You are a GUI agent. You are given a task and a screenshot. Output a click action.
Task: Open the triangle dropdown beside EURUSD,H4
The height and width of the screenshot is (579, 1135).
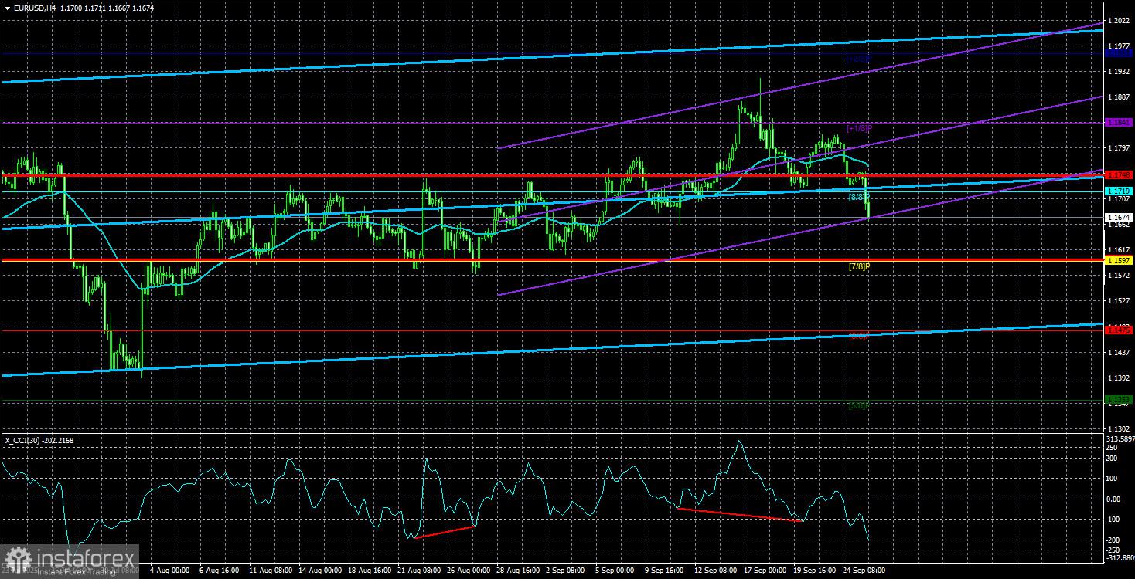(6, 6)
